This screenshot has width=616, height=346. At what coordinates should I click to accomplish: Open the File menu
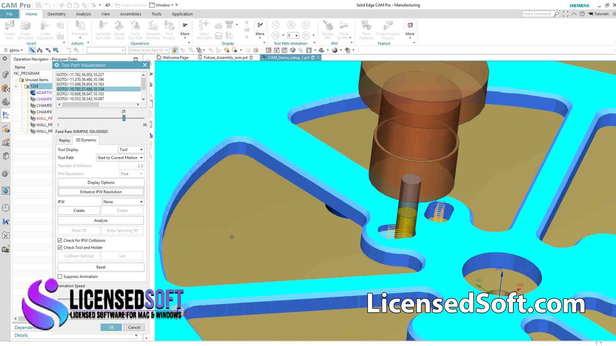tap(10, 14)
